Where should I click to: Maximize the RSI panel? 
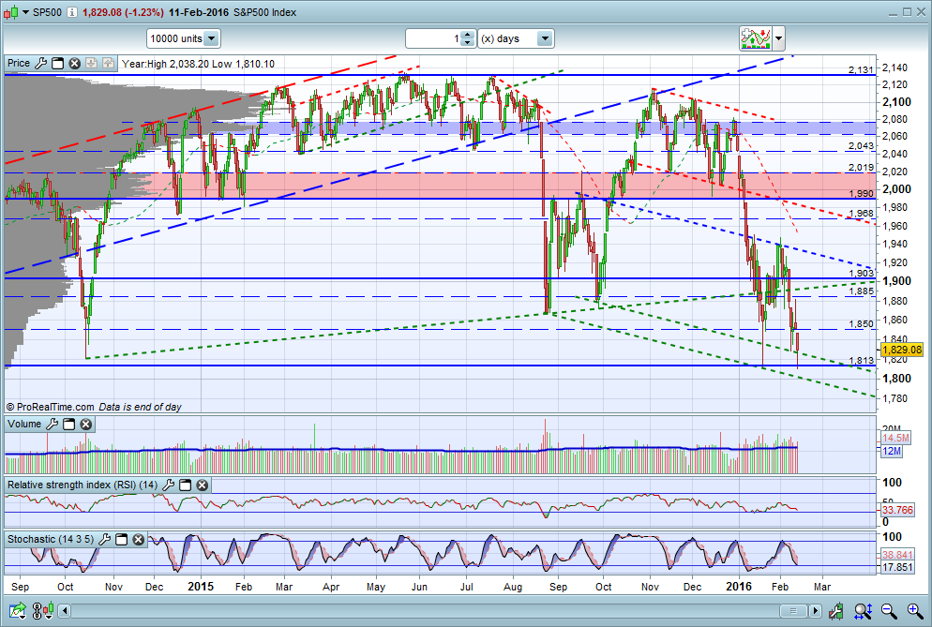click(186, 485)
